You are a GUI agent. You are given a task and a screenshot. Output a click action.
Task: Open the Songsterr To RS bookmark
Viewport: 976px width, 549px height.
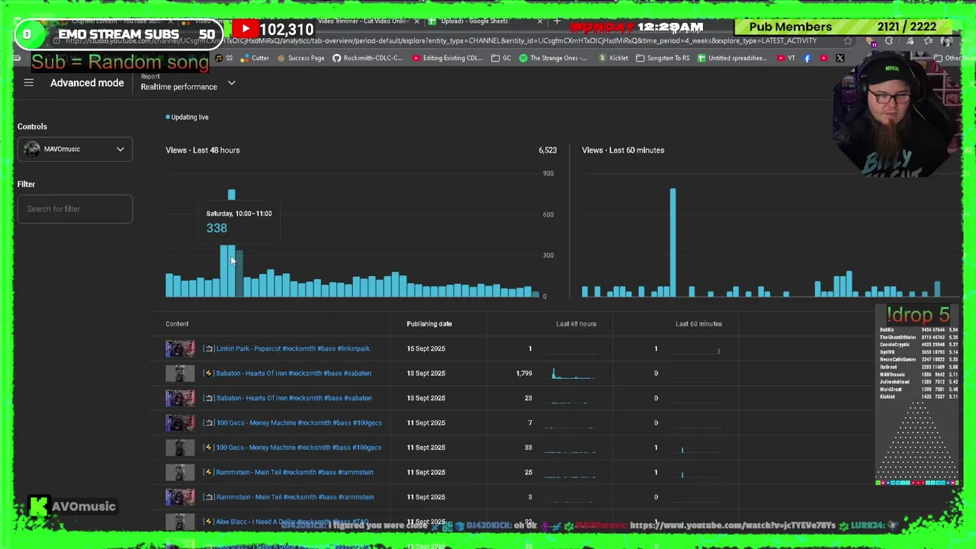pyautogui.click(x=663, y=58)
